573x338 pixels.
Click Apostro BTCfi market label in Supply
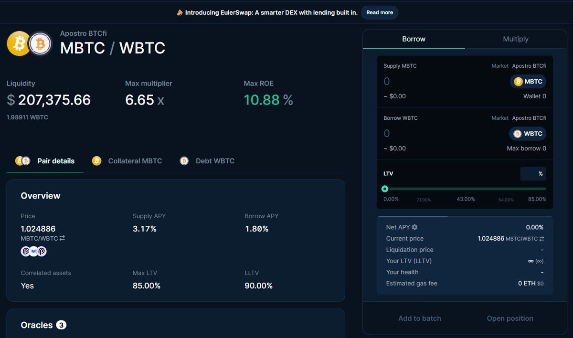(x=529, y=66)
